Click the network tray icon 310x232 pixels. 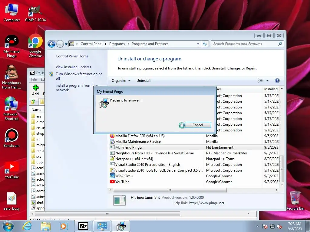(272, 226)
